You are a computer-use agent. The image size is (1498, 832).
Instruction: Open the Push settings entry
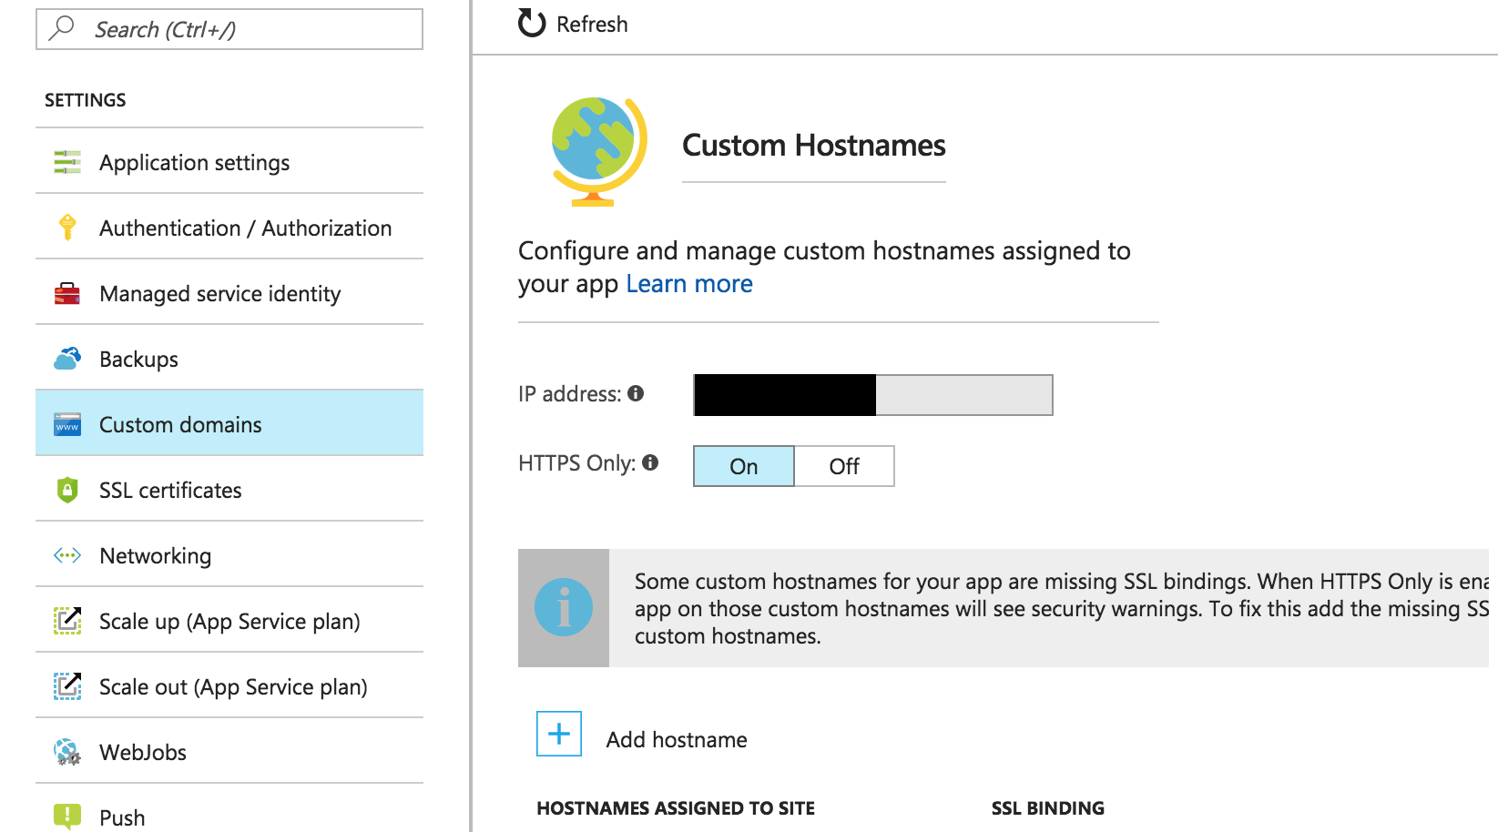point(229,817)
